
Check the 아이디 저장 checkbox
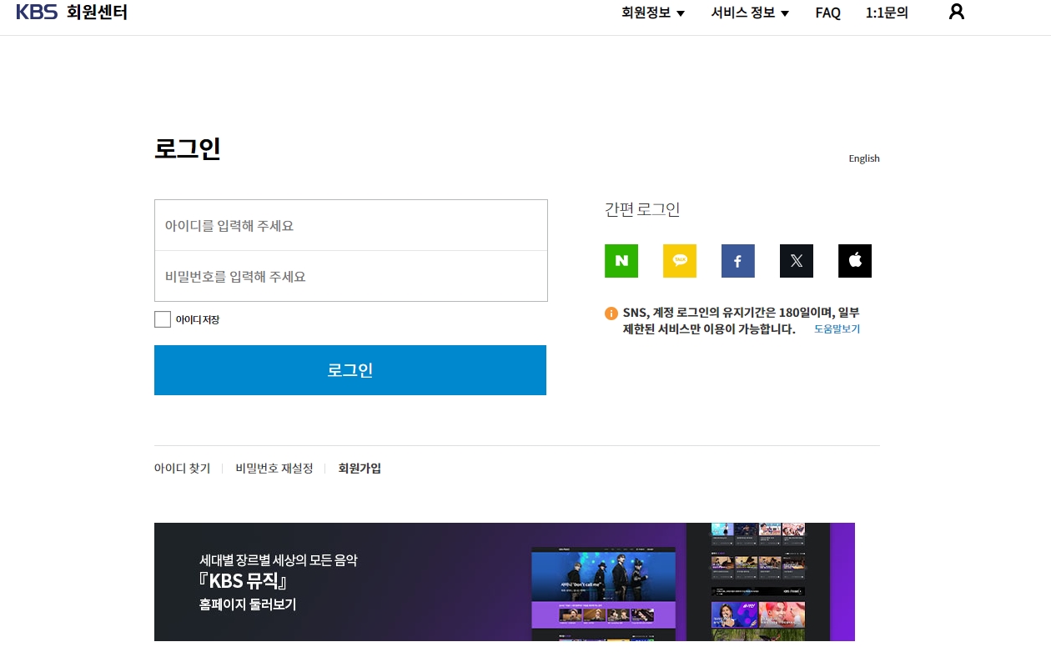163,319
